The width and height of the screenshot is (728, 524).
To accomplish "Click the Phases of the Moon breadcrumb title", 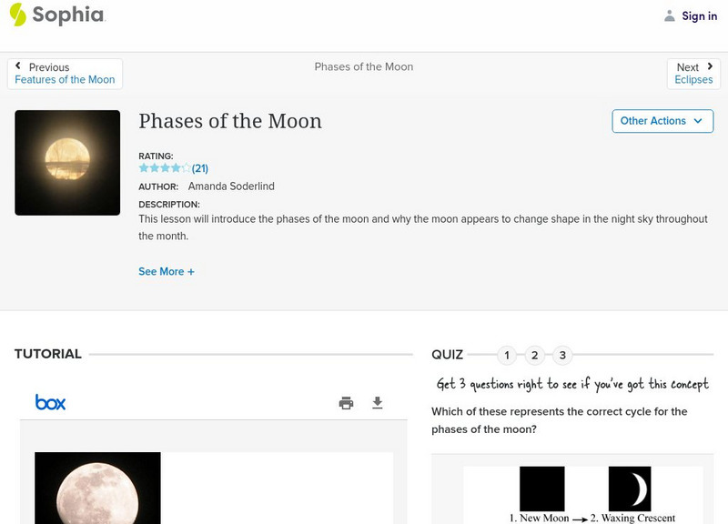I will click(363, 66).
